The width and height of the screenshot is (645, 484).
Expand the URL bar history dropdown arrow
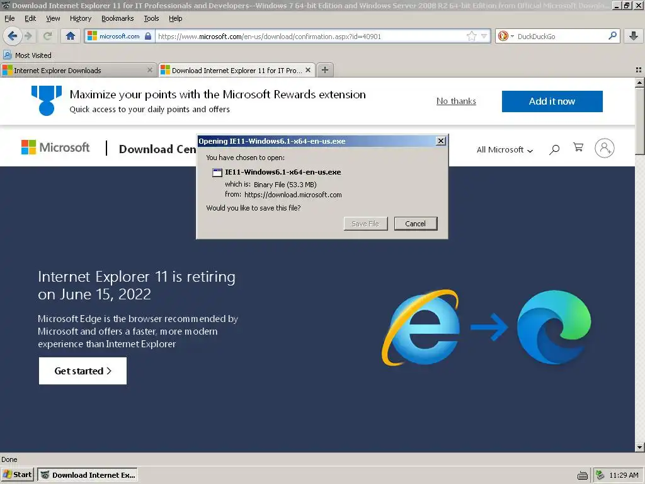[x=484, y=36]
